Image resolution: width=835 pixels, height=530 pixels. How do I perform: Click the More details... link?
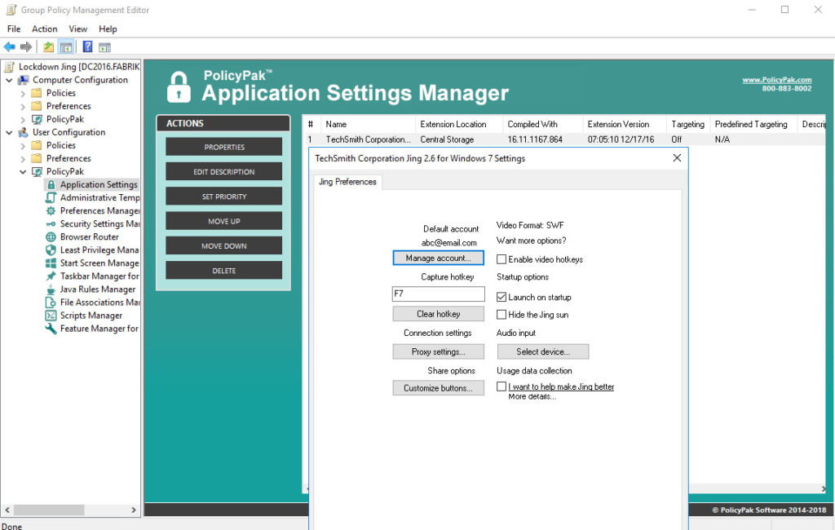pyautogui.click(x=532, y=396)
